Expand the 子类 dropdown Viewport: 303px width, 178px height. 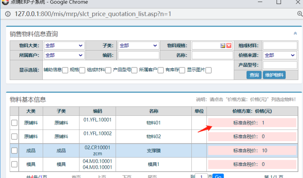tap(138, 46)
